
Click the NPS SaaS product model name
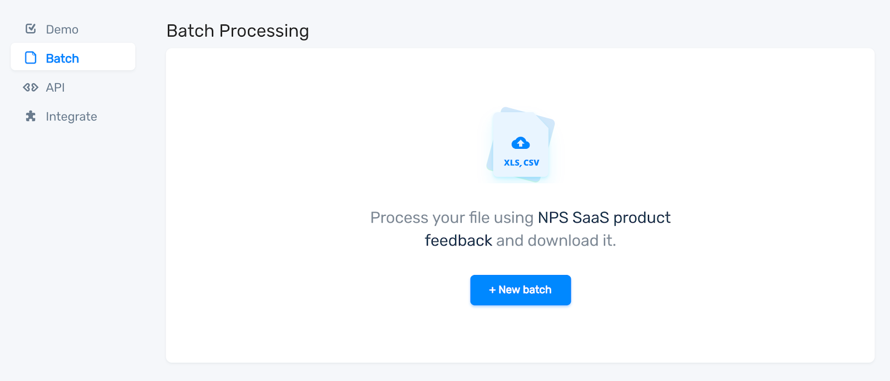point(604,217)
